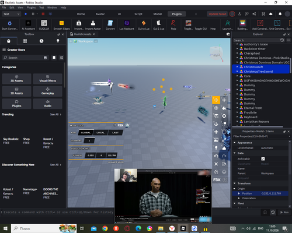
Task: Open the Toolbox recent clock tab
Action: pos(41,41)
